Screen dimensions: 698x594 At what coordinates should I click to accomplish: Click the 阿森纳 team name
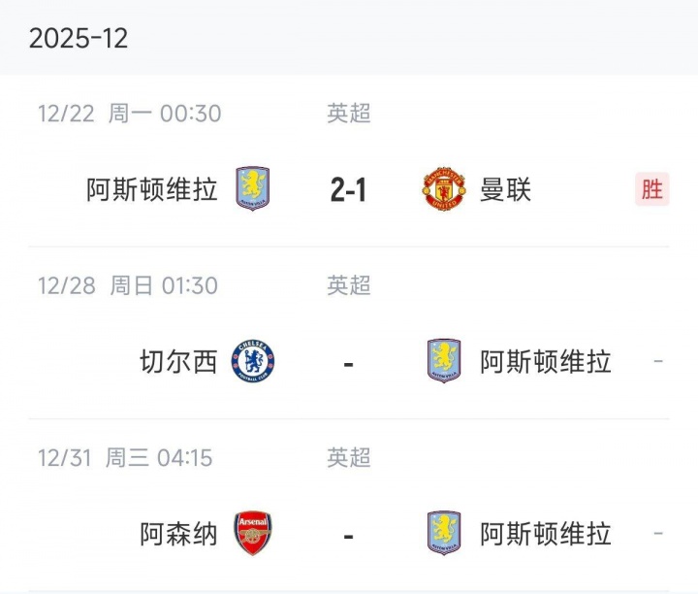[178, 534]
